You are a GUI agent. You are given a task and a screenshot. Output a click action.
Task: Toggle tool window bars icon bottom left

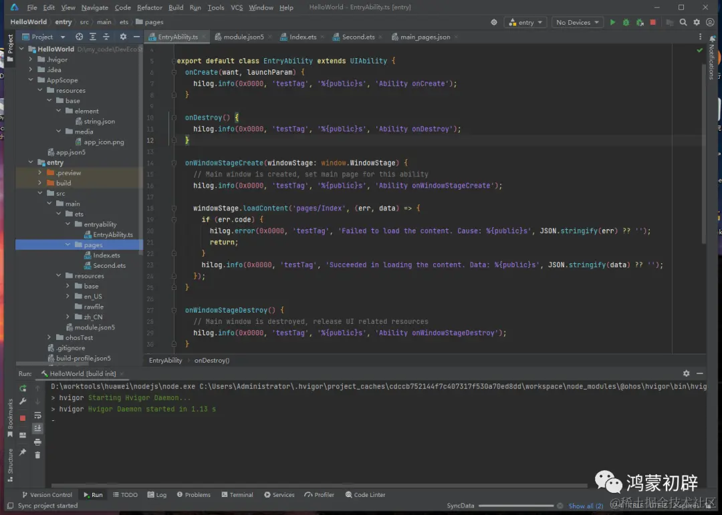(x=10, y=506)
